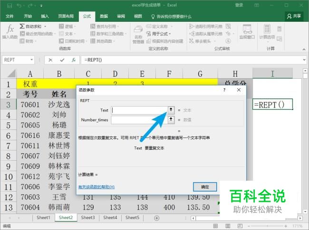Click the Share 共享 button

click(x=294, y=16)
